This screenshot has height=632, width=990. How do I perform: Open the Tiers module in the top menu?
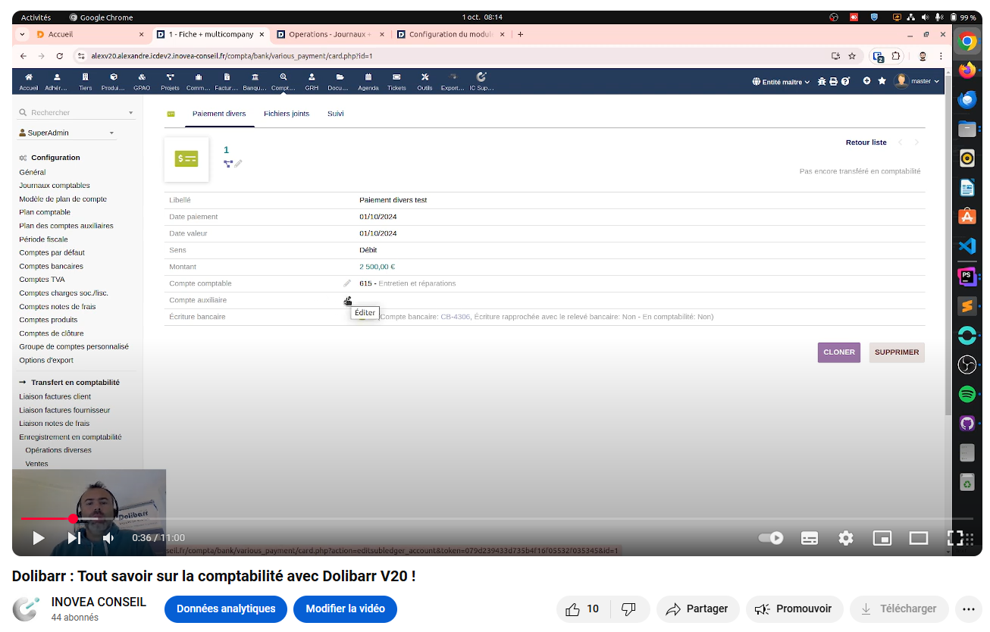tap(85, 82)
